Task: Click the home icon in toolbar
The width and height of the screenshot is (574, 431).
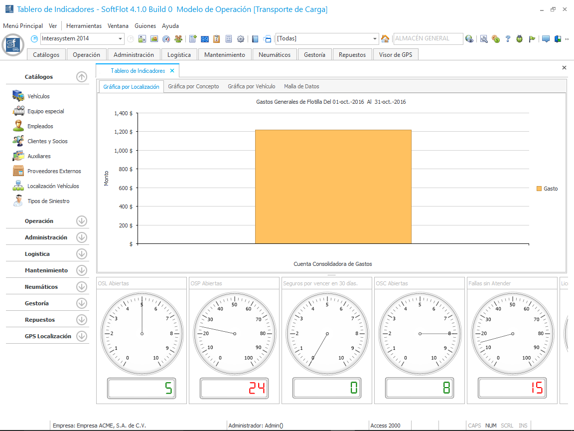Action: 385,39
